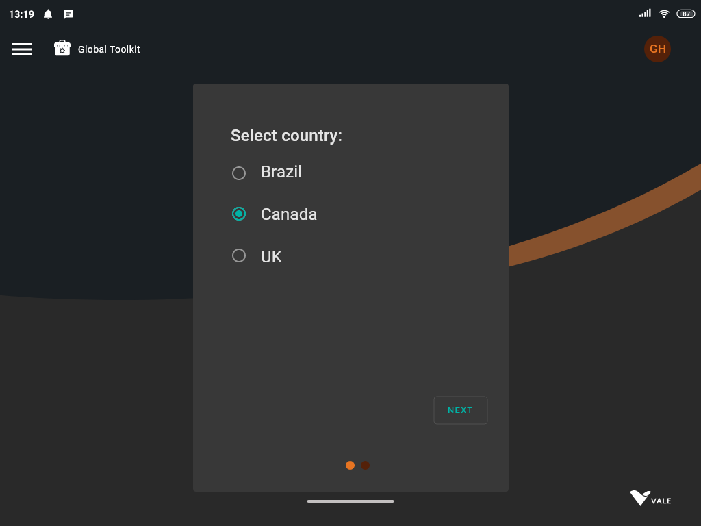Click the Global Toolkit title text
The width and height of the screenshot is (701, 526).
[109, 49]
